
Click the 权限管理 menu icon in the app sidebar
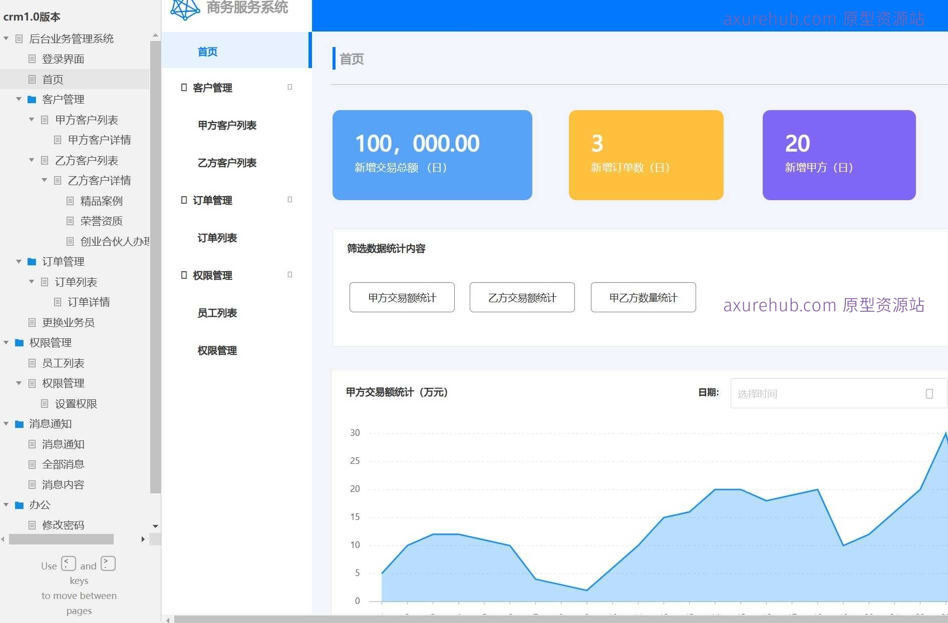click(x=184, y=275)
